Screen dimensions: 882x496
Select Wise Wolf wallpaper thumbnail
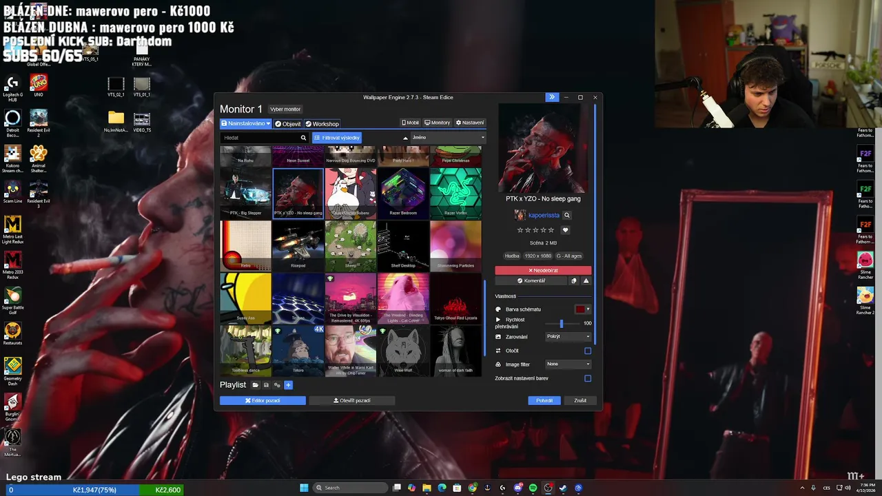click(403, 351)
